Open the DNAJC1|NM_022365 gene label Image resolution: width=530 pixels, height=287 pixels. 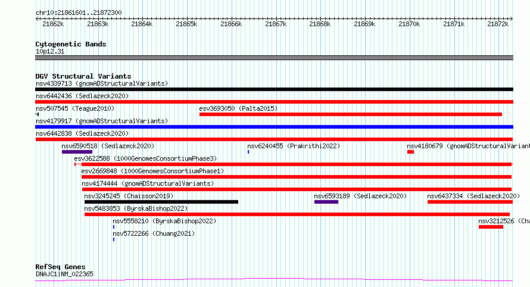64,274
